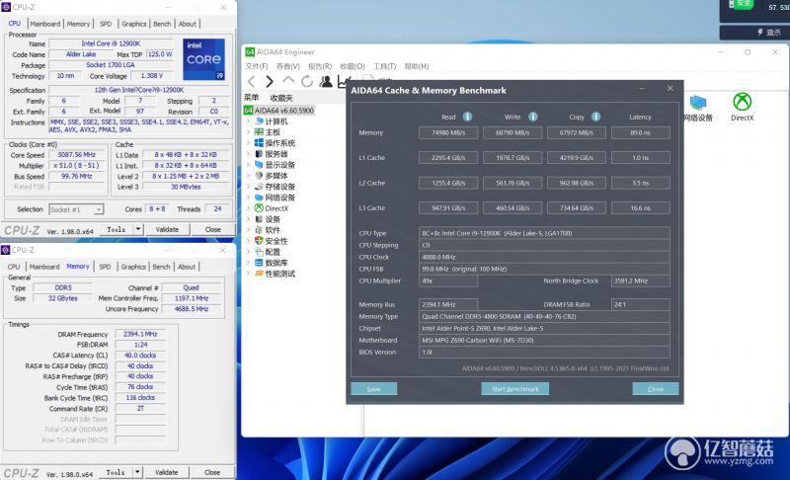The image size is (790, 480).
Task: Select the 操作系统 tree node
Action: [279, 143]
